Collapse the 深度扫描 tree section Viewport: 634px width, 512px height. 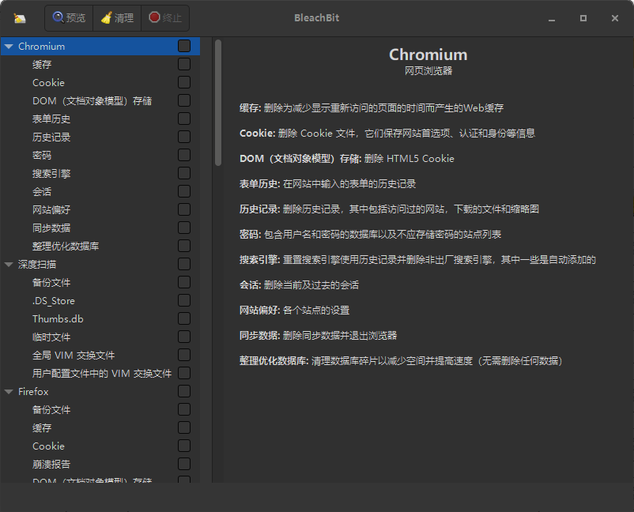[9, 265]
